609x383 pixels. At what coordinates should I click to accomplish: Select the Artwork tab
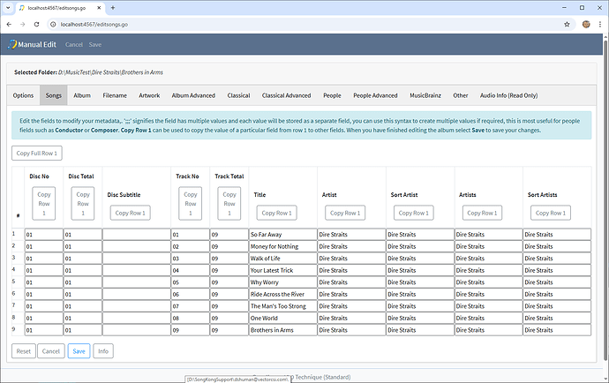(149, 95)
